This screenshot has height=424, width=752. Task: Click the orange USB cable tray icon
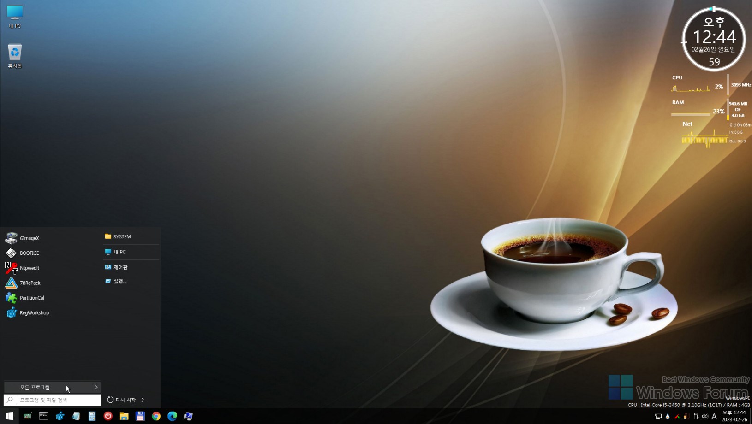(x=686, y=417)
